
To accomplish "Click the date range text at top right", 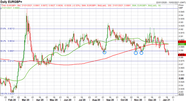I will click(171, 2).
